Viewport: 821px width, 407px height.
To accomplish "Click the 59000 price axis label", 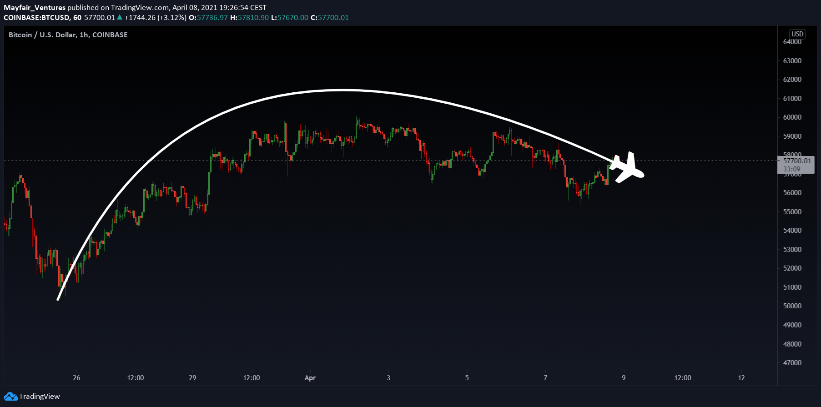I will point(792,136).
